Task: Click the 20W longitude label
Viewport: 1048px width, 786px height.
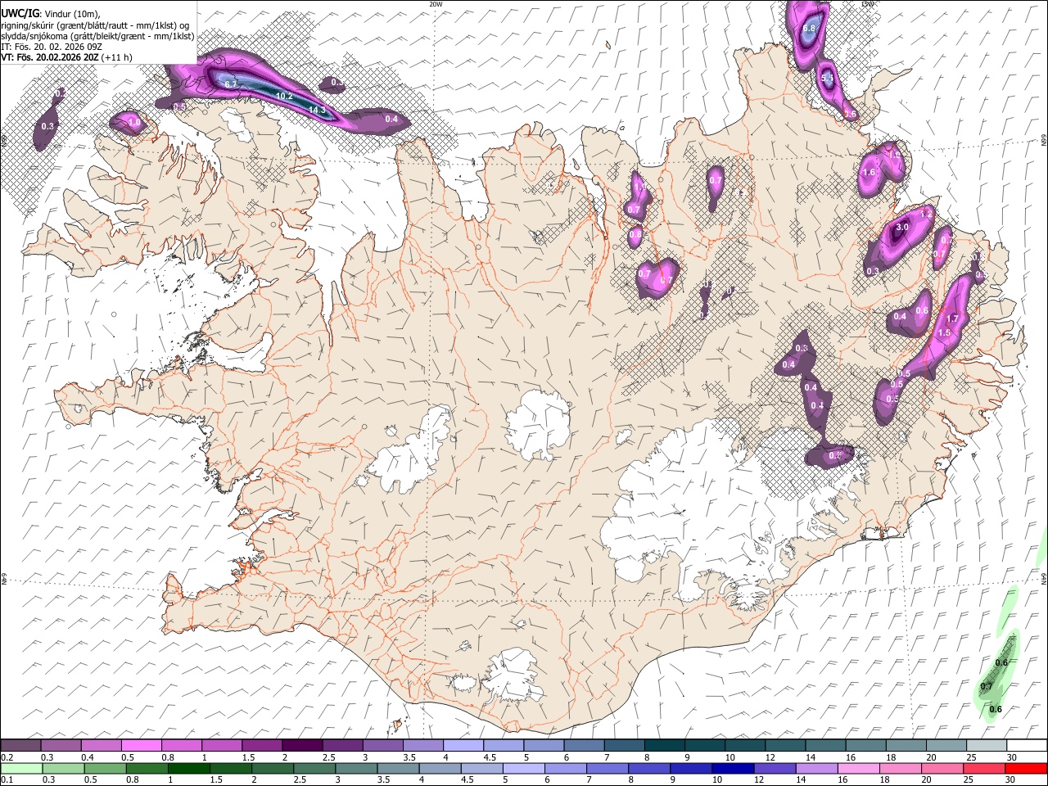Action: 436,4
